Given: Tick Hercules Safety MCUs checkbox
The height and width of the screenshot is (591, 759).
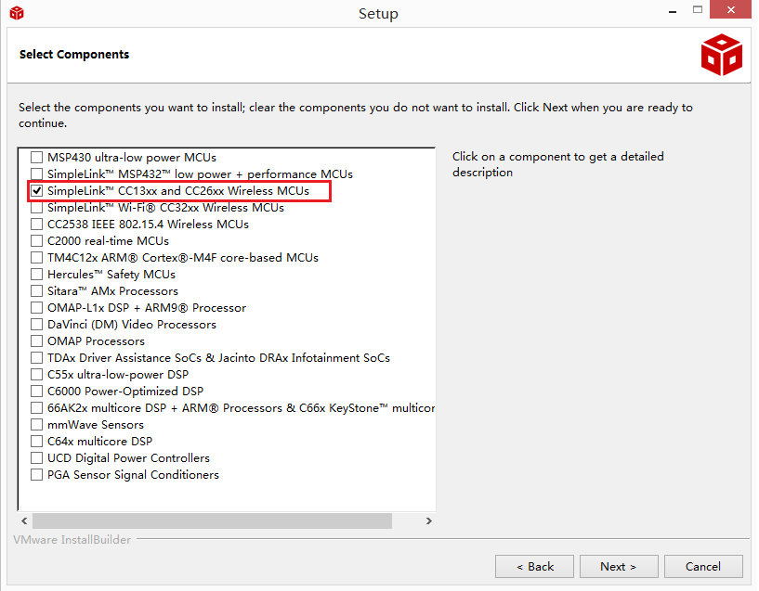Looking at the screenshot, I should click(36, 275).
